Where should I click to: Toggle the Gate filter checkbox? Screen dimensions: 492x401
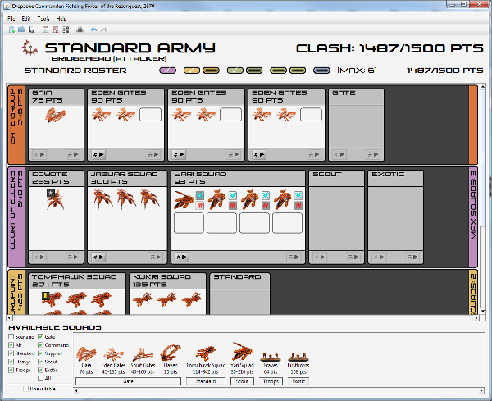click(x=41, y=337)
